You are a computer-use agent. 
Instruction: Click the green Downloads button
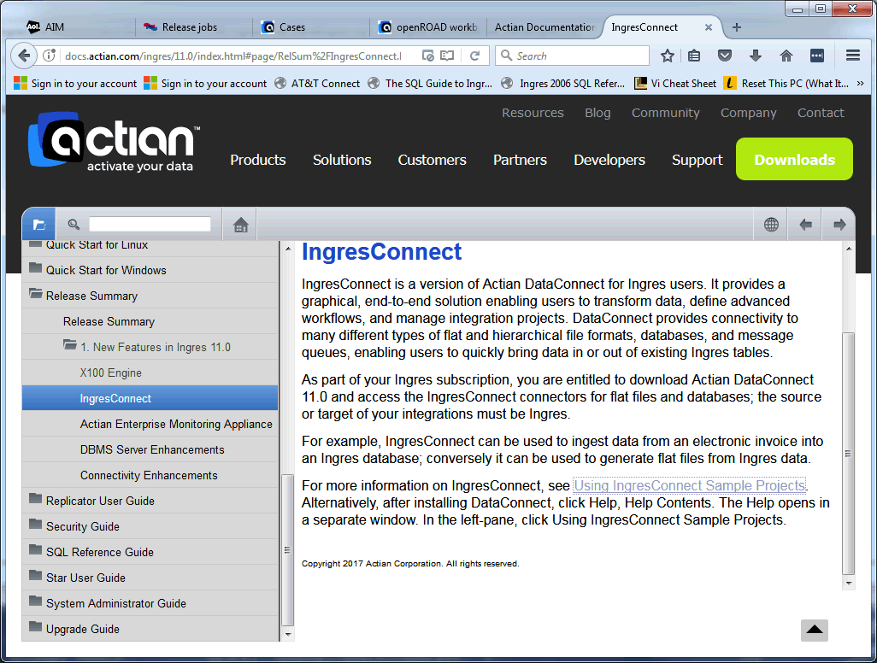click(x=794, y=160)
